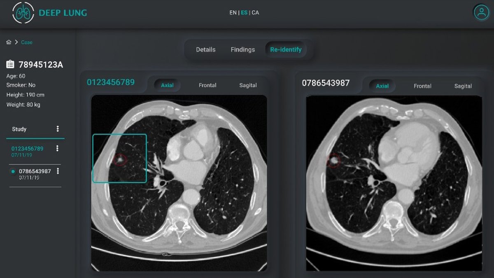Click the Deep Lung logo icon
The width and height of the screenshot is (494, 278).
(x=23, y=12)
